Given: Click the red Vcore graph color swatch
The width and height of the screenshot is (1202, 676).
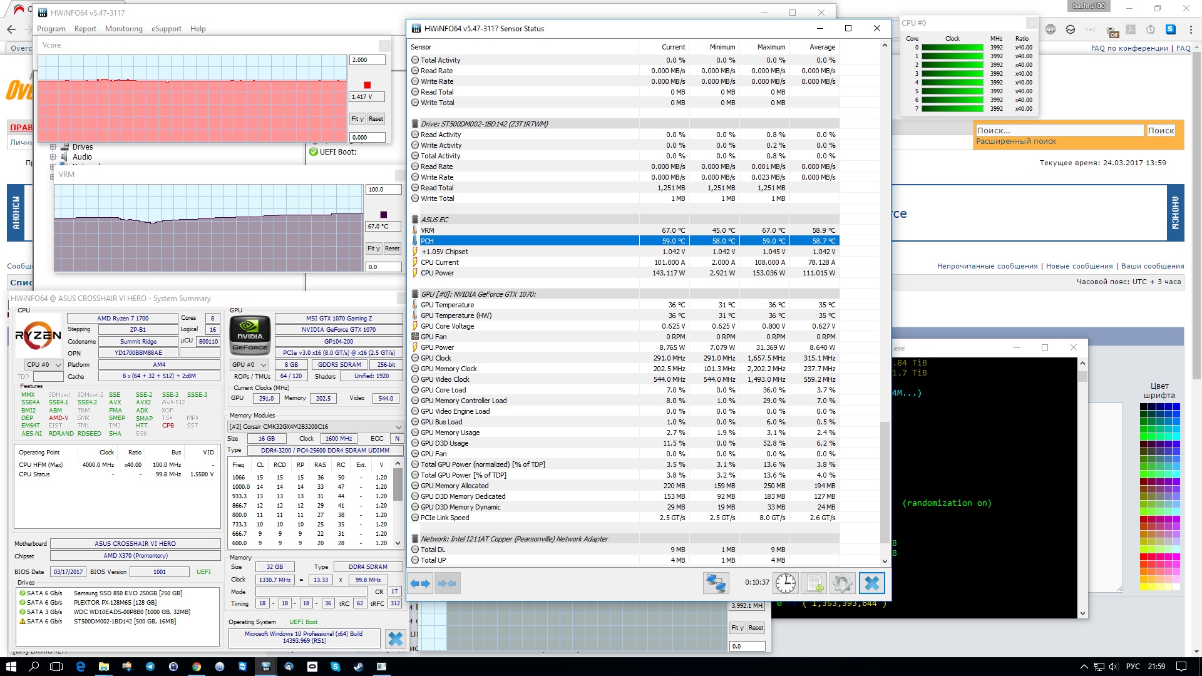Looking at the screenshot, I should click(367, 85).
